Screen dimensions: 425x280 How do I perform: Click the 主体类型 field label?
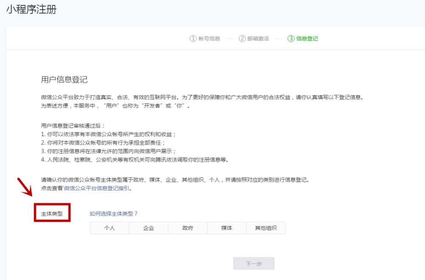tap(52, 214)
